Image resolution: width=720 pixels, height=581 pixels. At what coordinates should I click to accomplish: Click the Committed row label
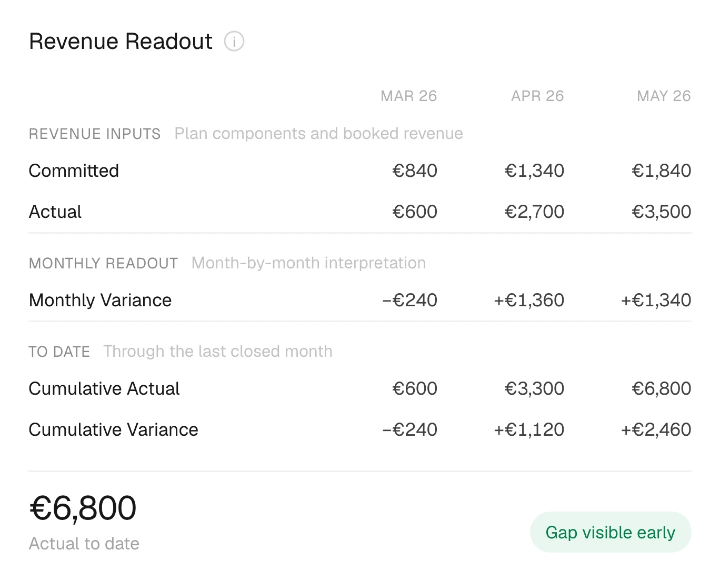(x=74, y=171)
